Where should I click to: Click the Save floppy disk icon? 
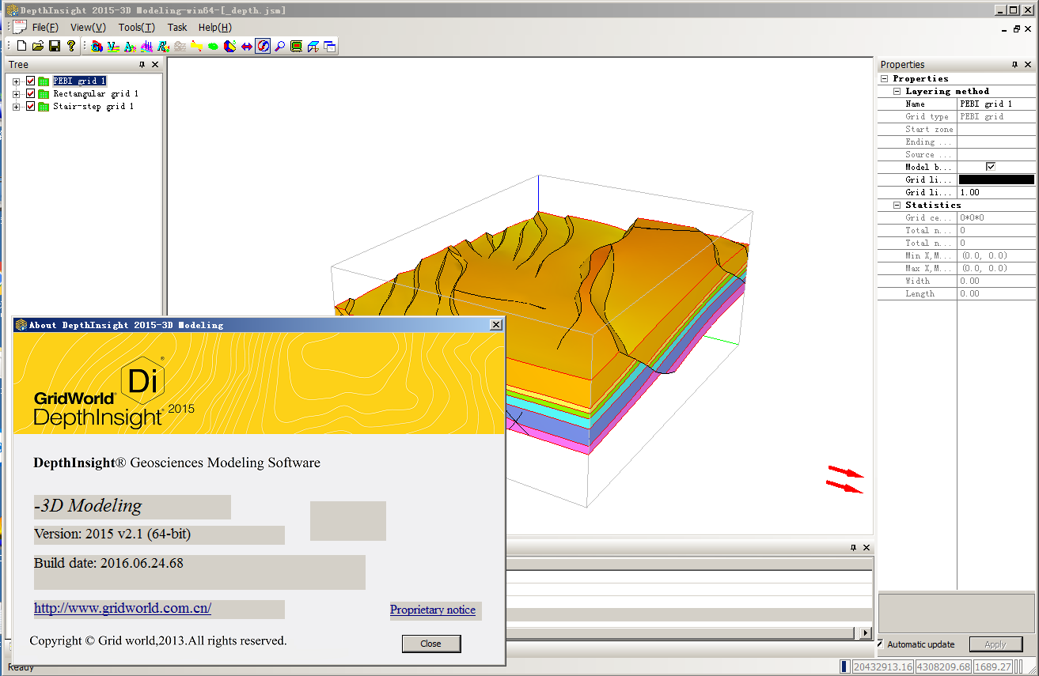pos(55,47)
